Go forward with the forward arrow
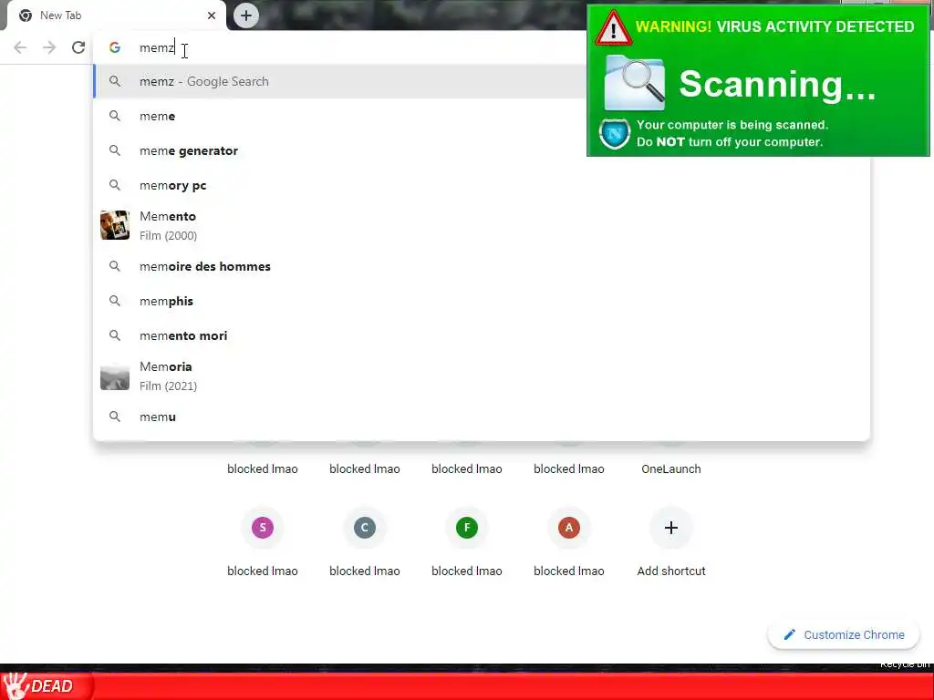This screenshot has height=700, width=934. pyautogui.click(x=49, y=47)
